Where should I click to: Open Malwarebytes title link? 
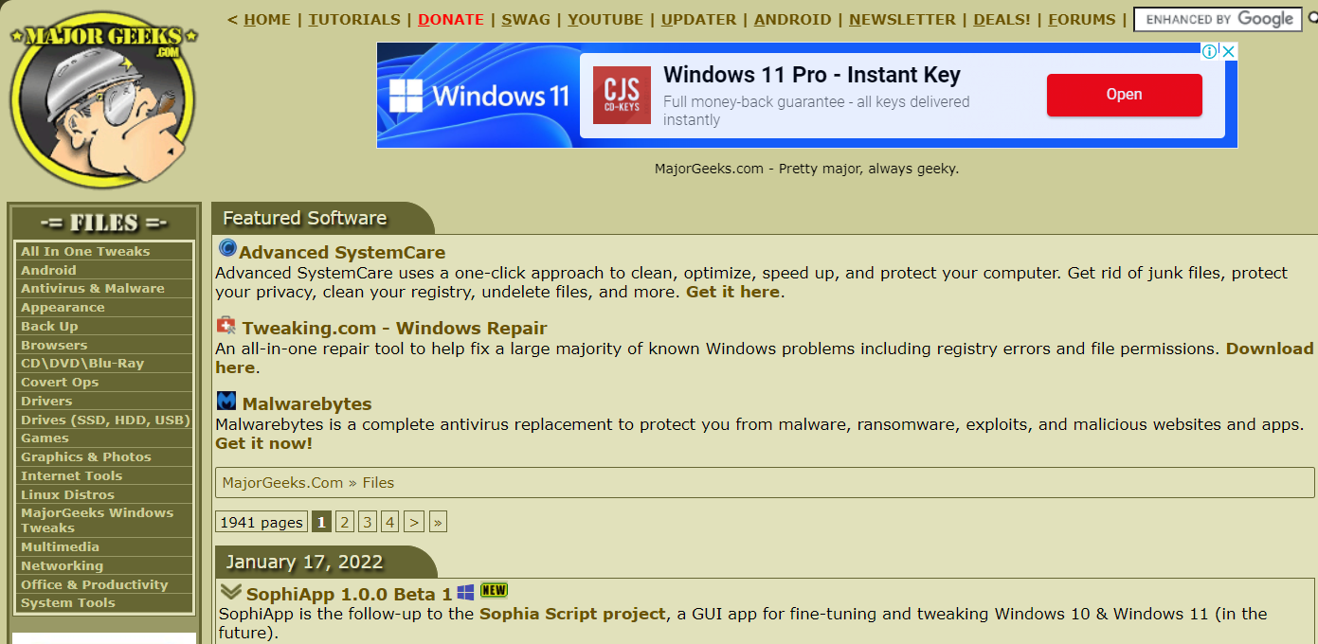(307, 403)
